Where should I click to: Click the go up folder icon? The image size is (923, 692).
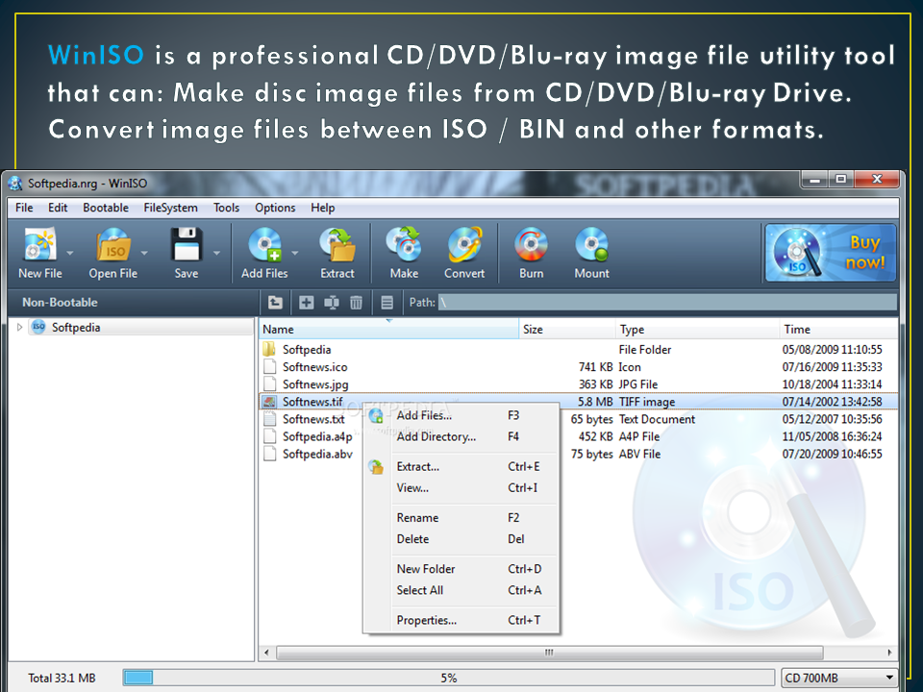[x=275, y=303]
